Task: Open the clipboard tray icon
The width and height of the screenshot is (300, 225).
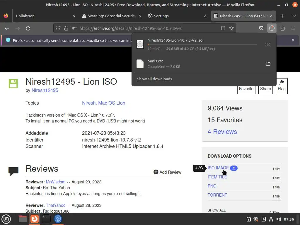Action: [x=248, y=219]
